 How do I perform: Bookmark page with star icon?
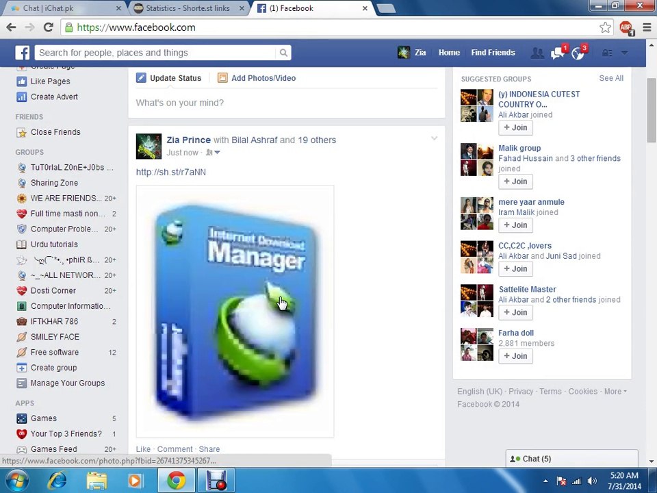(604, 27)
